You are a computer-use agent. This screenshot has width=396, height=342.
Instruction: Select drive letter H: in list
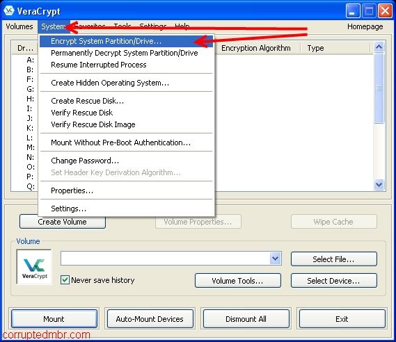pos(30,99)
